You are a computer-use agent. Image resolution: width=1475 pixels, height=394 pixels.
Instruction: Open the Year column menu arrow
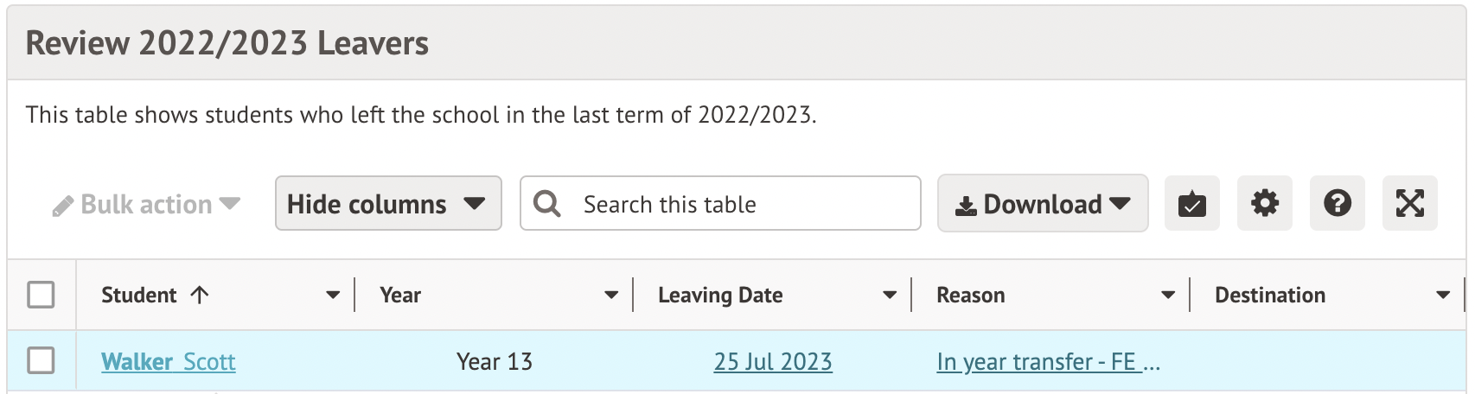[x=611, y=295]
